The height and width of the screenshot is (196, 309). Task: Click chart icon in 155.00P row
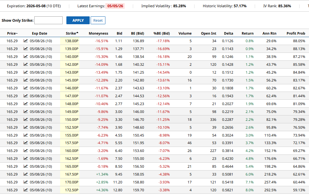click(x=25, y=135)
